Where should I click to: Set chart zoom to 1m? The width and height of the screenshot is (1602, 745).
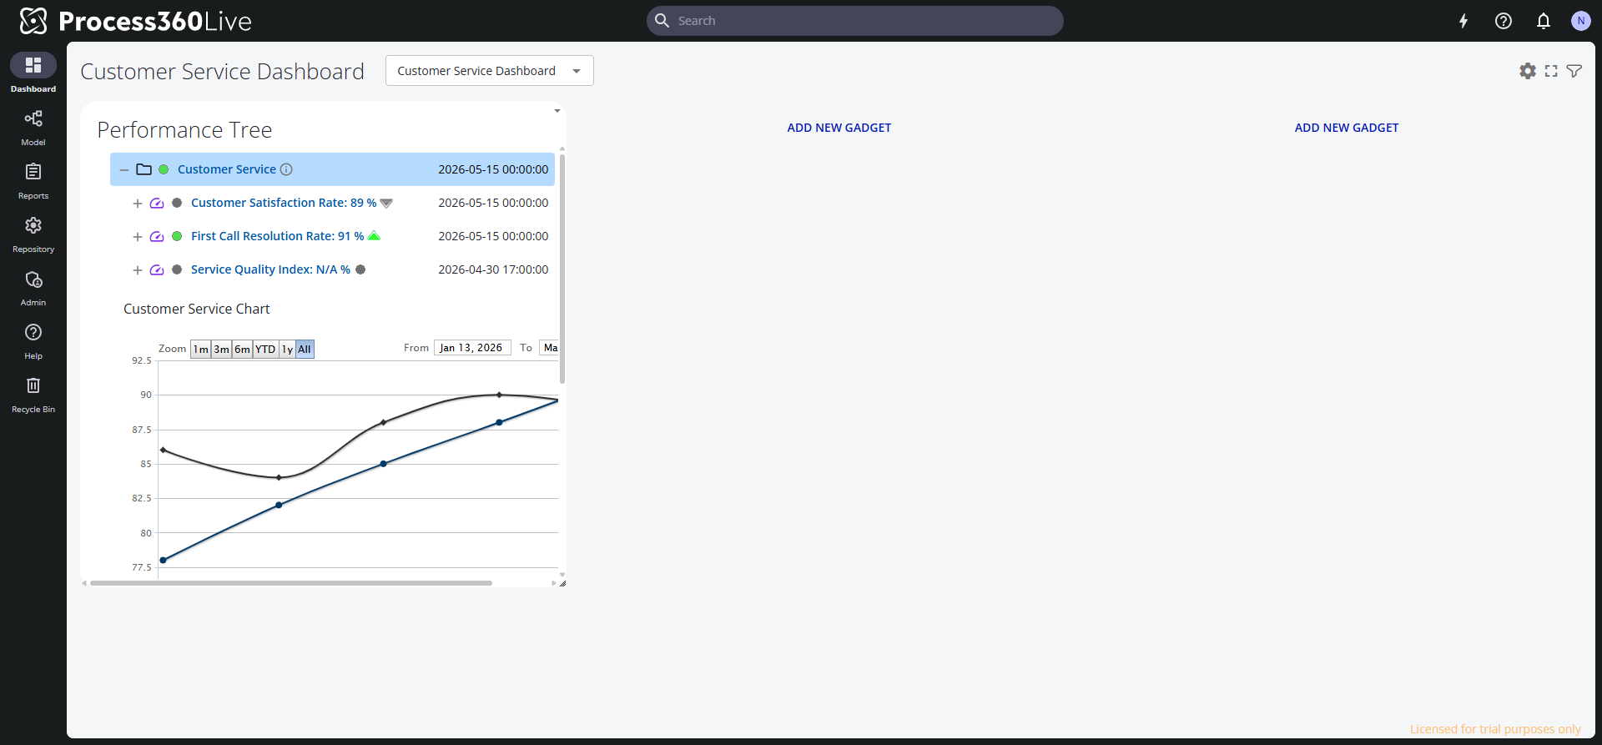200,349
